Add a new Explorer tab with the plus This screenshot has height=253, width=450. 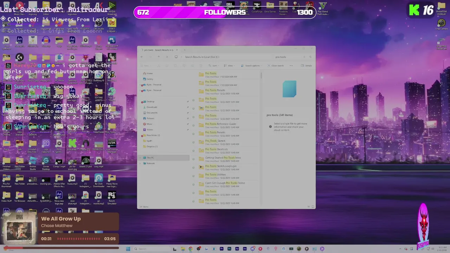(x=185, y=50)
